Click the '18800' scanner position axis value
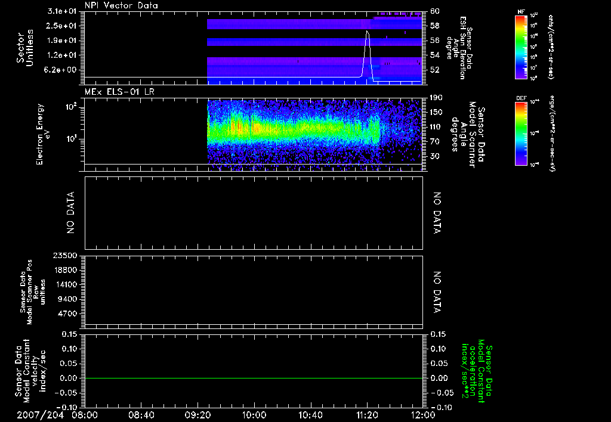Screen dimensions: 611x422 [x=65, y=270]
